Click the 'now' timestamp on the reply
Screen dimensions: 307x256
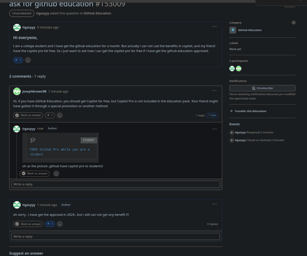[x=40, y=129]
